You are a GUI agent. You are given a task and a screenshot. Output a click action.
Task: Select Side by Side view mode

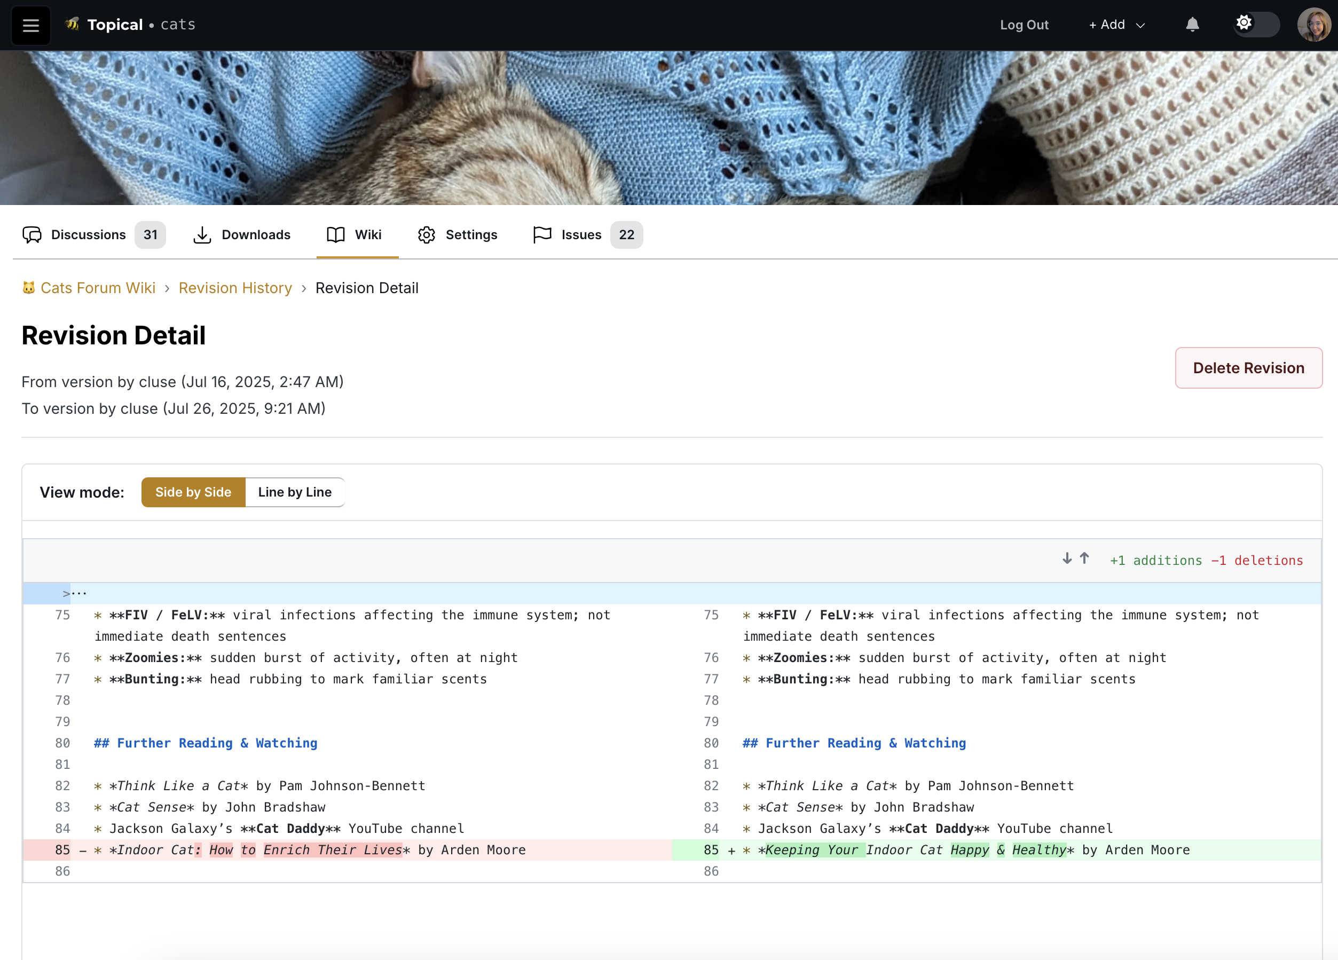point(193,492)
